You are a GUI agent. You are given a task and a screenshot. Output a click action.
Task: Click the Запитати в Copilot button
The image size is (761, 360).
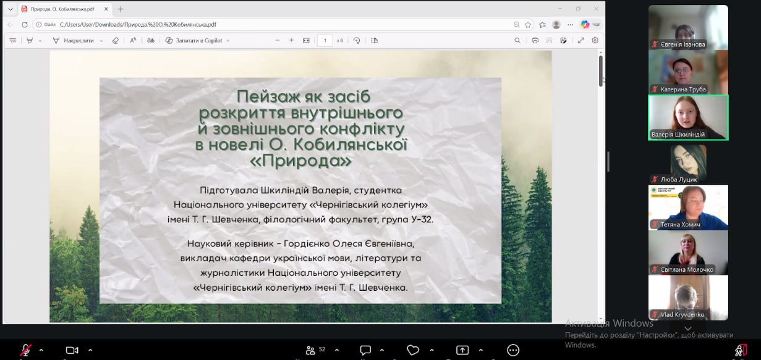click(x=198, y=40)
